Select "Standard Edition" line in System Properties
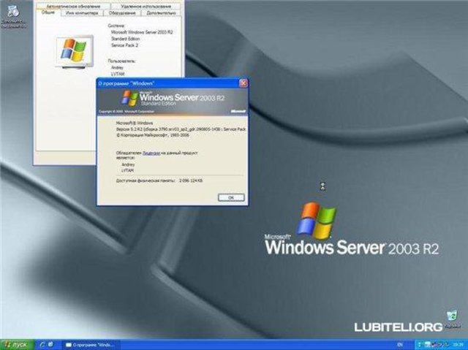 click(125, 39)
